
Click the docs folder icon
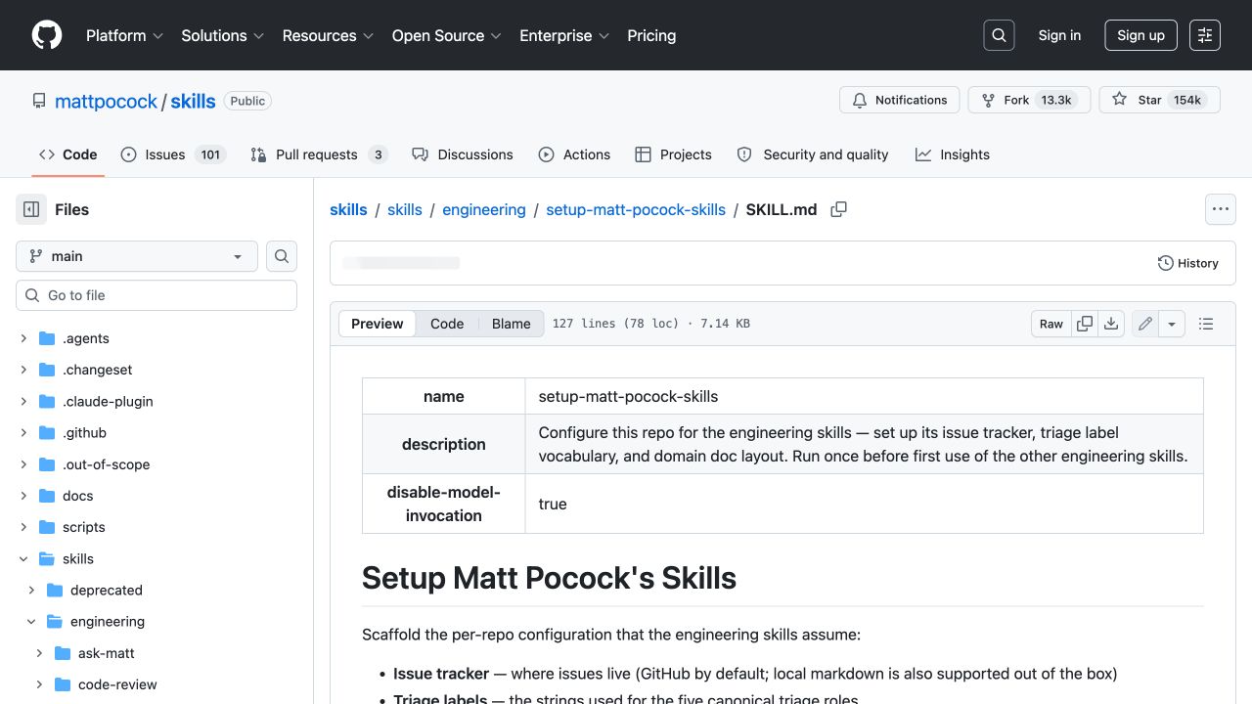[x=47, y=496]
